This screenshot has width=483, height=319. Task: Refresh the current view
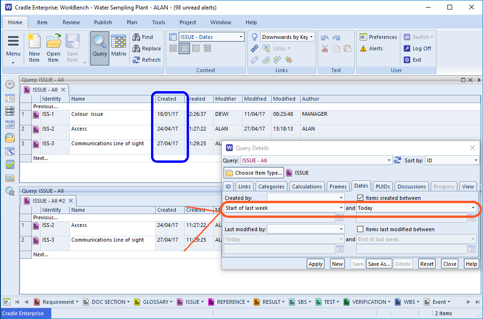pyautogui.click(x=147, y=60)
